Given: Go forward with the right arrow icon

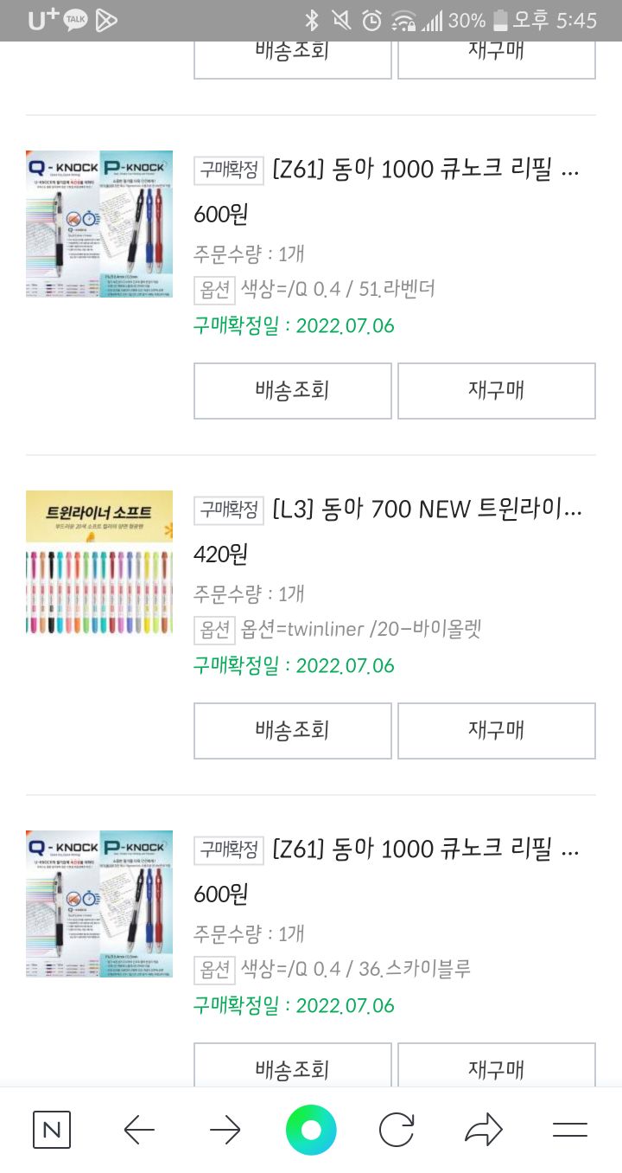Looking at the screenshot, I should pyautogui.click(x=225, y=1130).
